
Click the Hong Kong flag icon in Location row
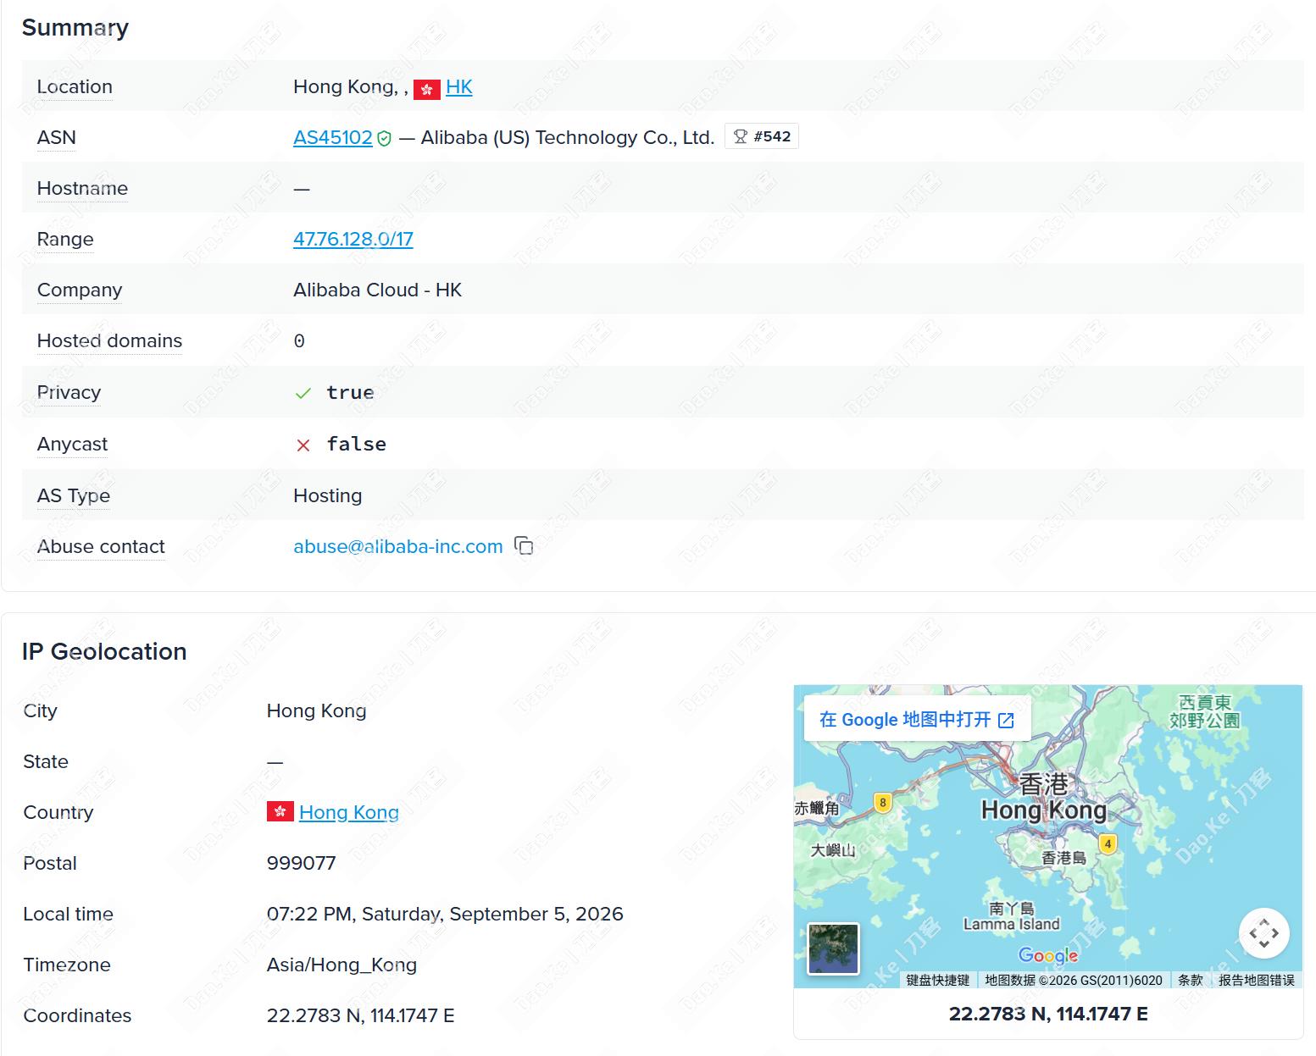click(427, 88)
